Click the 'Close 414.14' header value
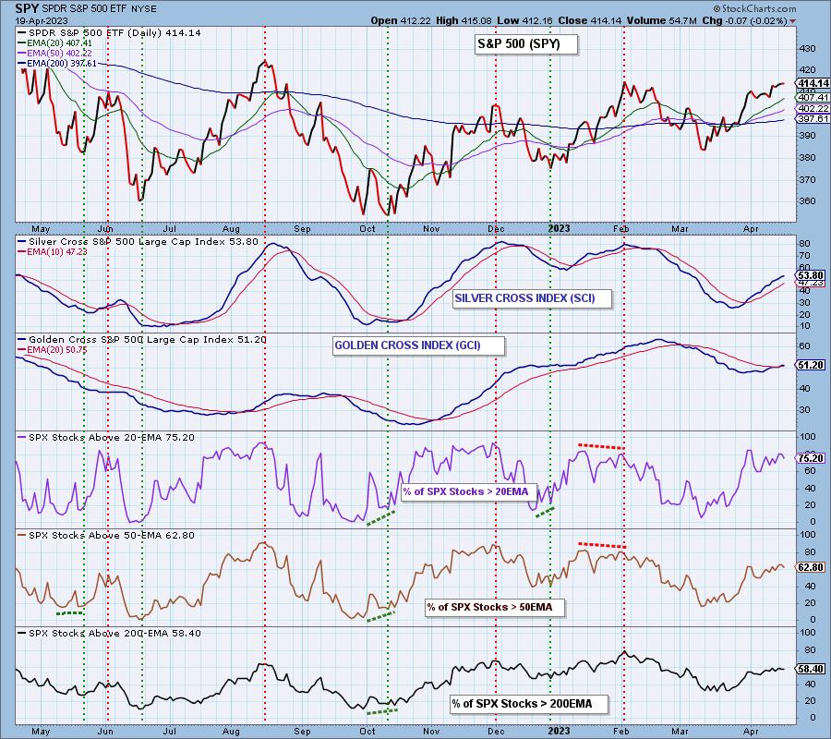 (590, 21)
